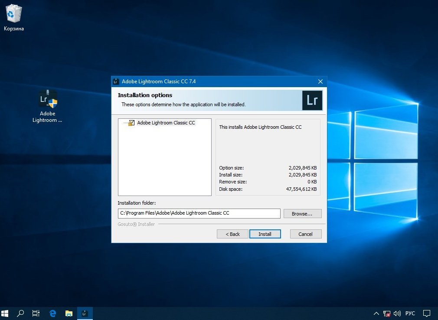Open network status tray icon
Image resolution: width=438 pixels, height=320 pixels.
[x=386, y=313]
